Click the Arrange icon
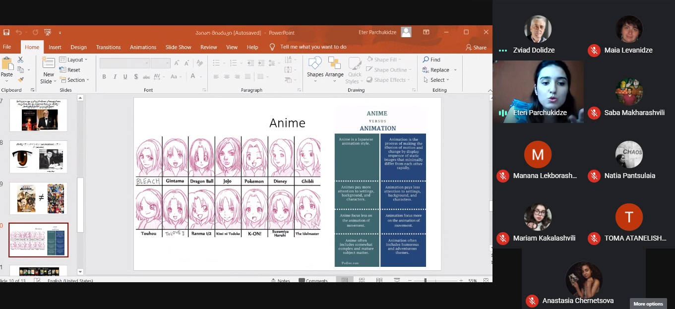The image size is (675, 309). point(334,64)
